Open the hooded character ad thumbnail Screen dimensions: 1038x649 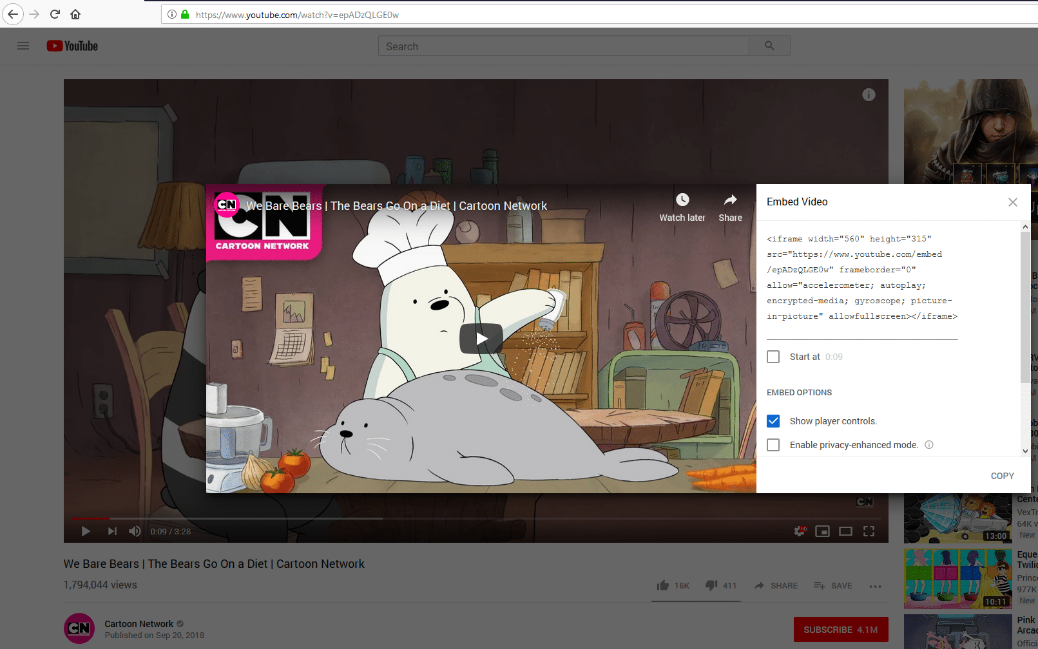[x=971, y=132]
